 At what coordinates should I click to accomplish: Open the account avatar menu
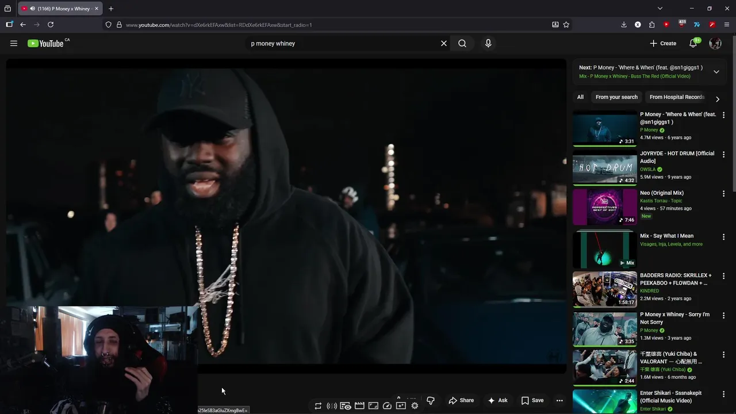coord(715,43)
